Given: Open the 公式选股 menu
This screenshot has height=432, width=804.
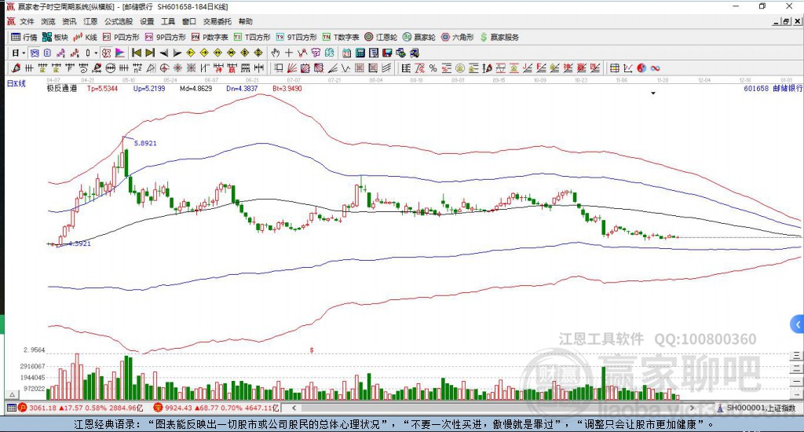Looking at the screenshot, I should coord(119,21).
